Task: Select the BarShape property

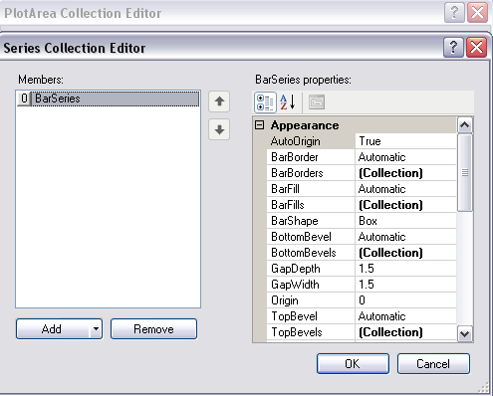Action: (311, 221)
